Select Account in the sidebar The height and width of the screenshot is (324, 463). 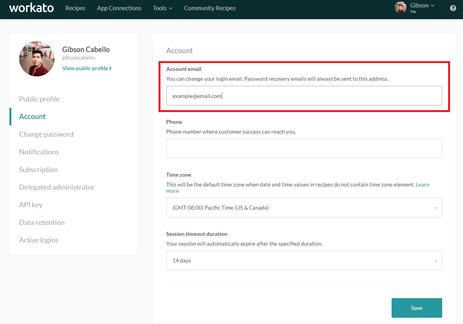[x=32, y=116]
